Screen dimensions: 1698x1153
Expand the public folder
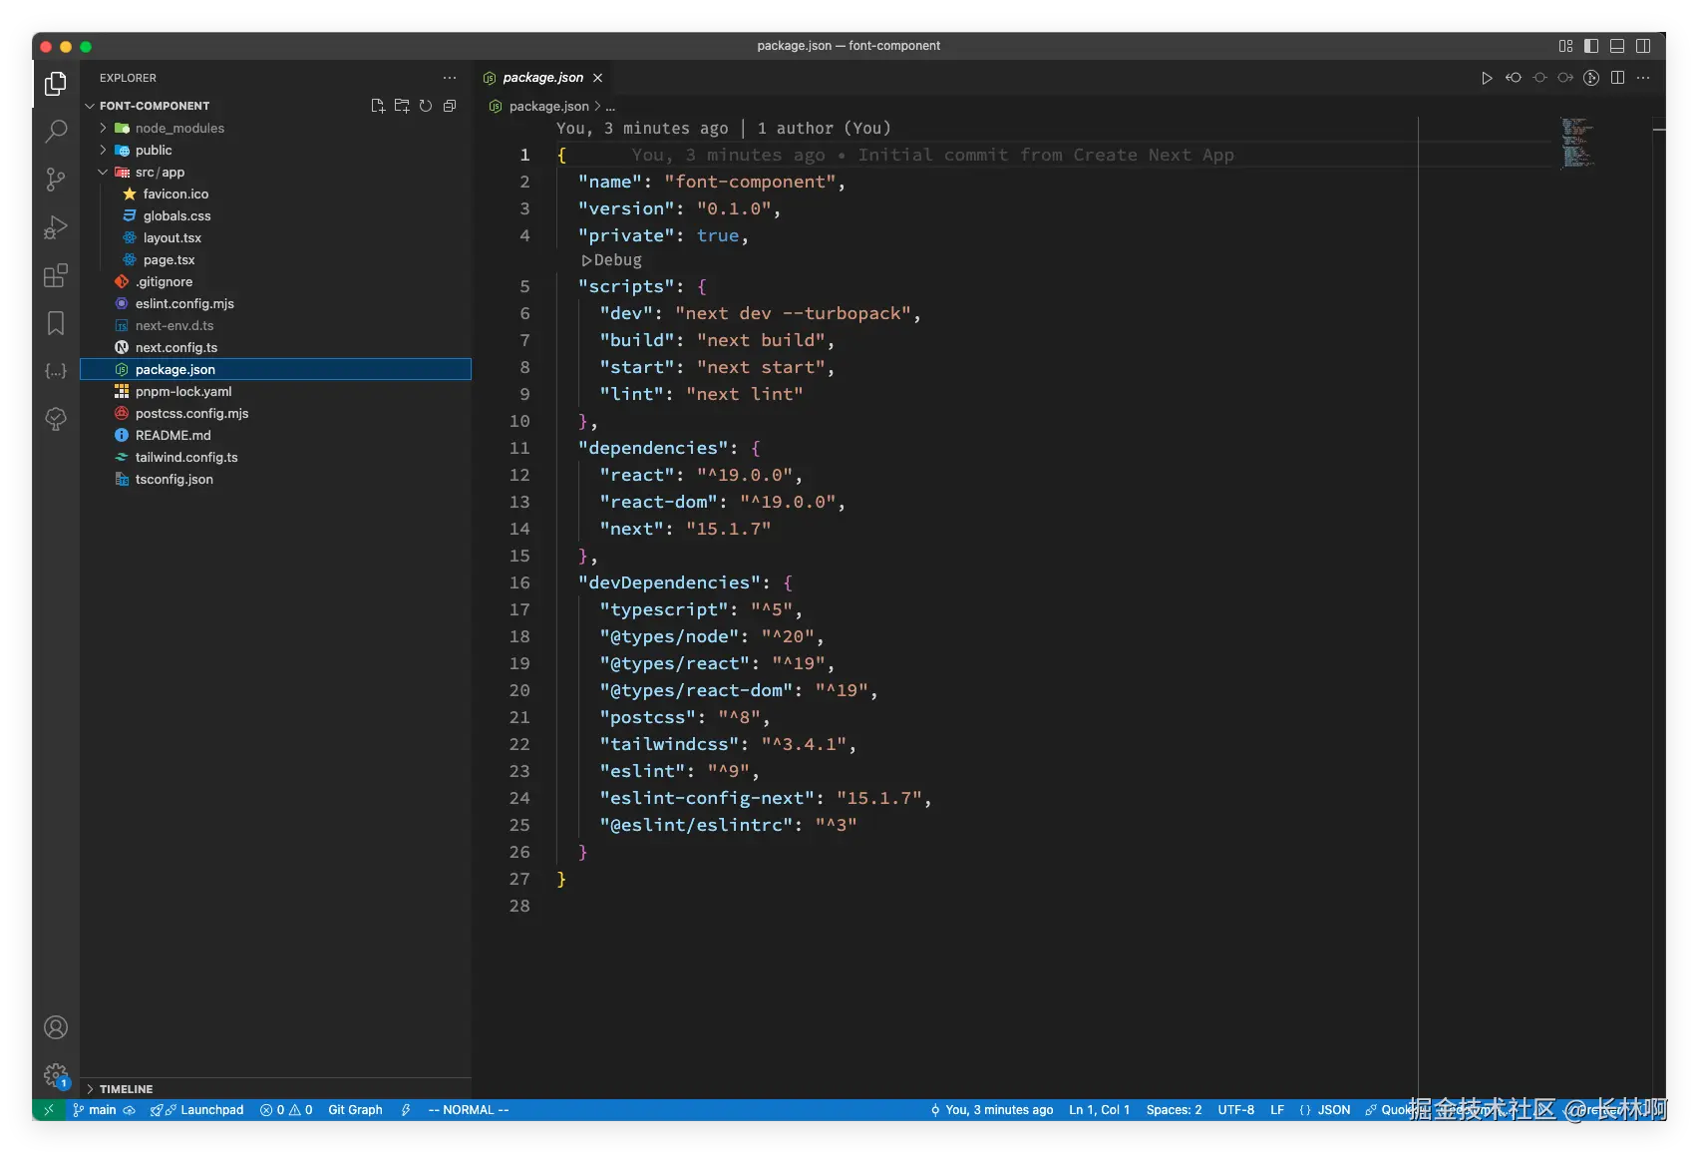(x=154, y=150)
